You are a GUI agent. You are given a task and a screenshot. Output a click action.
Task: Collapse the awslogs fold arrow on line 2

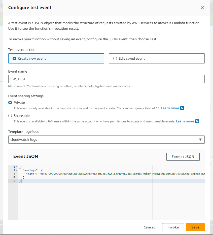tap(17, 170)
